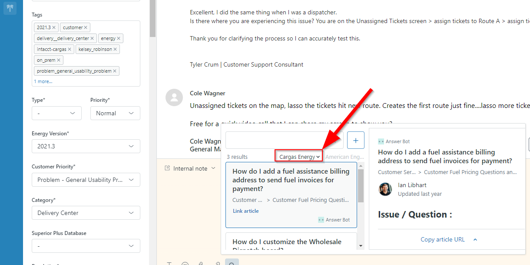Remove the on_prem tag

tap(59, 60)
